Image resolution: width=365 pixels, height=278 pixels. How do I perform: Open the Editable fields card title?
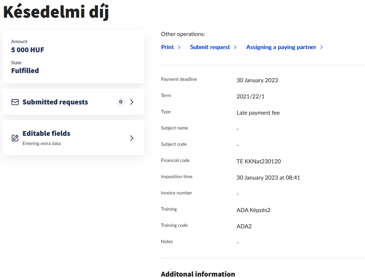(x=46, y=133)
